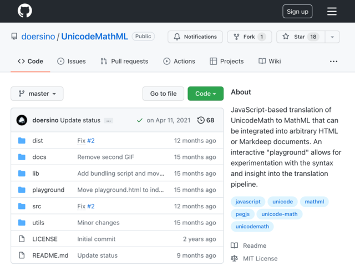This screenshot has height=266, width=355.
Task: Open issue #2 link in src row
Action: 91,206
